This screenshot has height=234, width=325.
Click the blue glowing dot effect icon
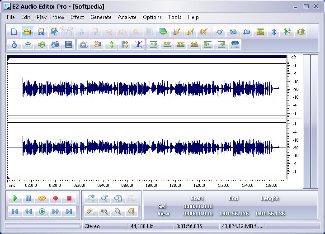(220, 32)
